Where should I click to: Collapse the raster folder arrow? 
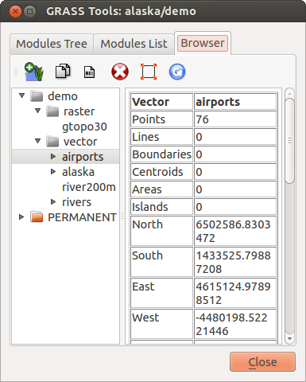(x=38, y=111)
